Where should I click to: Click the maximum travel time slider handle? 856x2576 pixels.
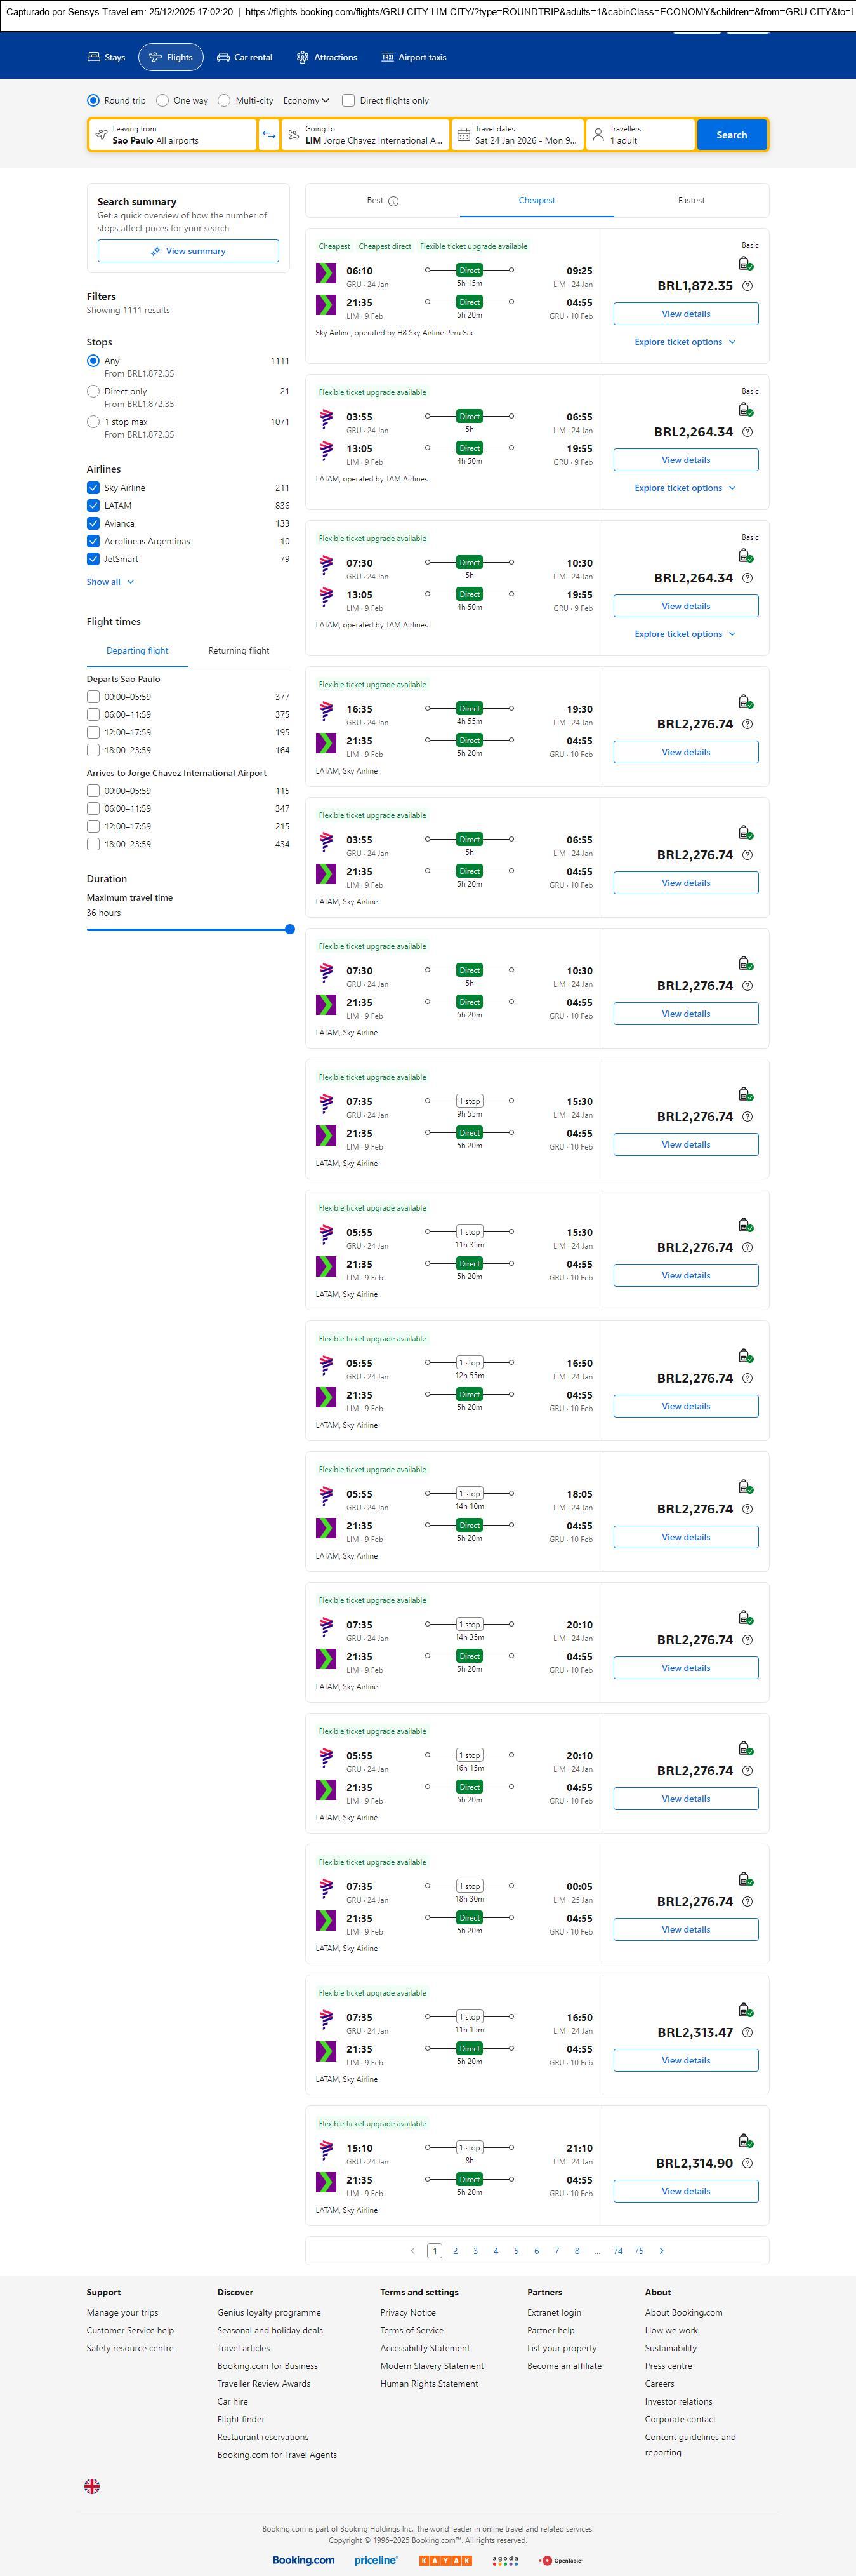pos(289,929)
